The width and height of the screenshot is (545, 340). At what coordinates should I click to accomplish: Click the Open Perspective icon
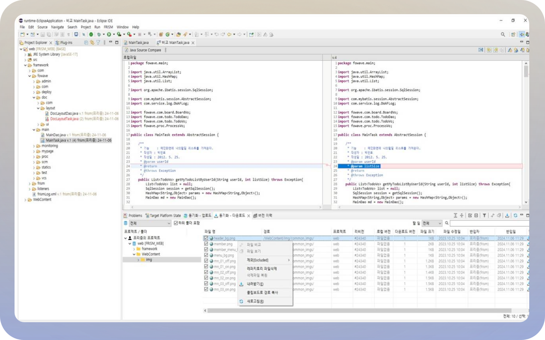pyautogui.click(x=513, y=34)
